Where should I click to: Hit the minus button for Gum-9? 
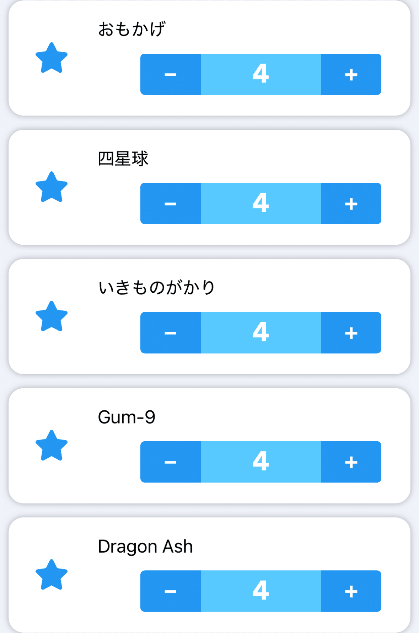[171, 462]
